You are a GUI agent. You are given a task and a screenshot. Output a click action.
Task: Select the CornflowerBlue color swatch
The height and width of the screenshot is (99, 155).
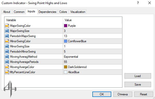pos(65,41)
